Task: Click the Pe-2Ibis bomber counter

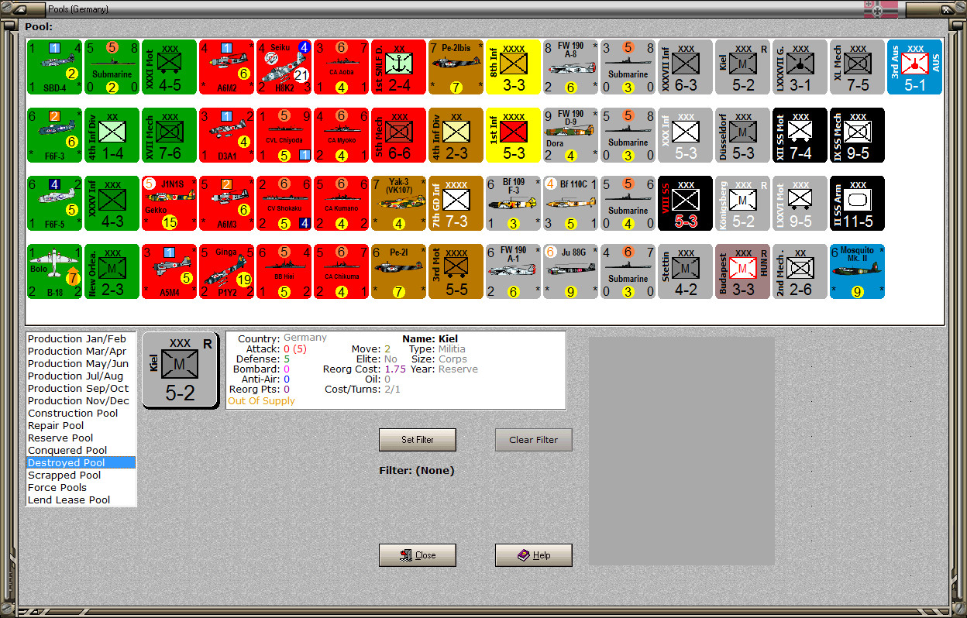Action: [456, 67]
